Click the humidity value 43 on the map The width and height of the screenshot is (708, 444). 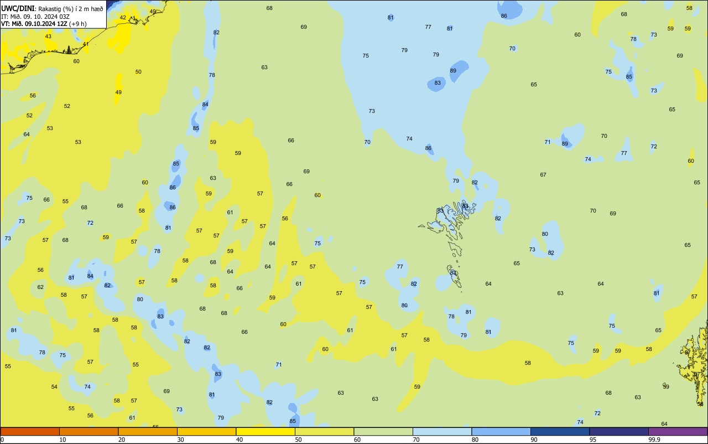coord(48,37)
